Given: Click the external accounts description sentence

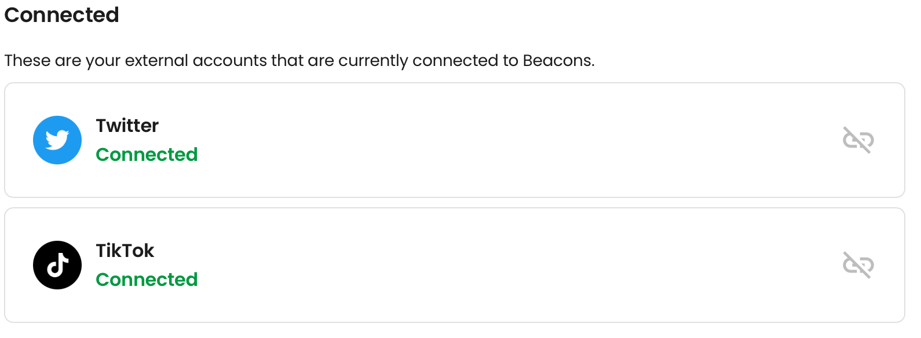Looking at the screenshot, I should click(299, 61).
